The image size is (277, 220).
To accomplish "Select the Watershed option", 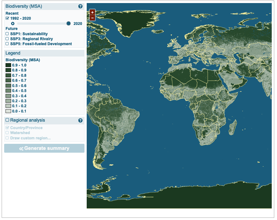I will pos(7,133).
